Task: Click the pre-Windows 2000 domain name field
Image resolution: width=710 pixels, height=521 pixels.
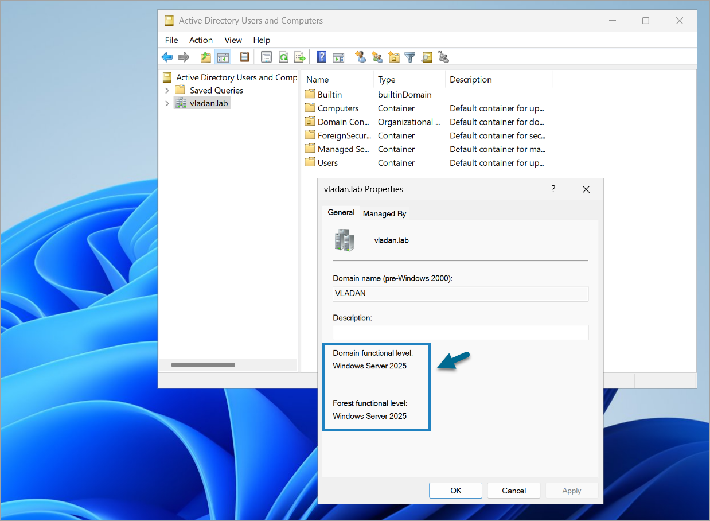Action: coord(461,293)
